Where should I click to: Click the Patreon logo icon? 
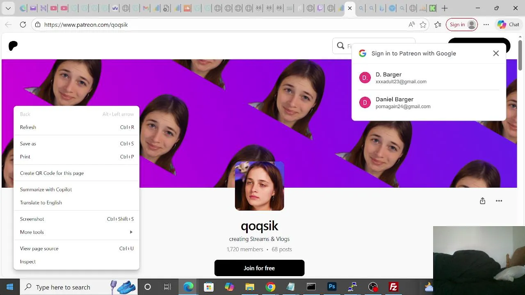[x=13, y=46]
